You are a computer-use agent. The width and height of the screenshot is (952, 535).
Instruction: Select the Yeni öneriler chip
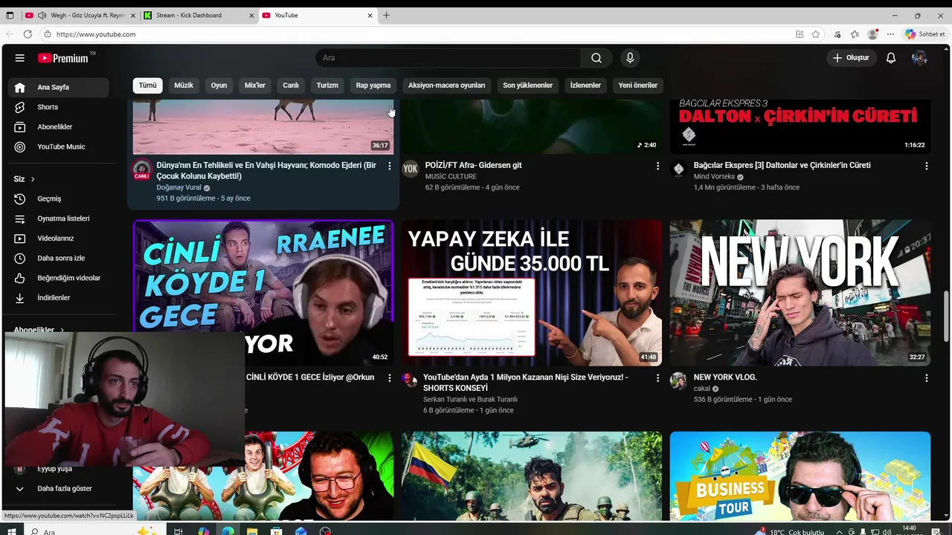(638, 85)
